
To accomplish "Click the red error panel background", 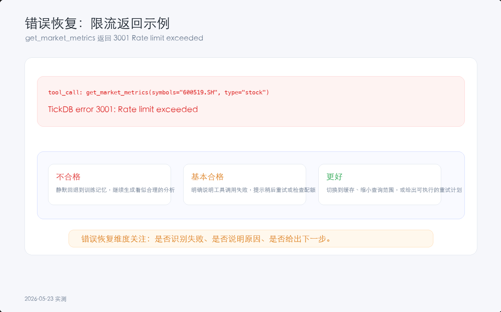I will click(x=251, y=101).
